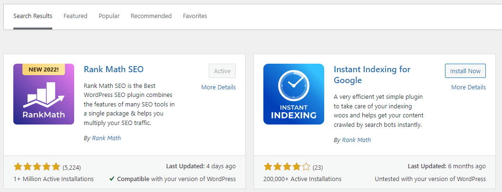Switch to the Favorites tab
This screenshot has height=192, width=502.
coord(195,16)
